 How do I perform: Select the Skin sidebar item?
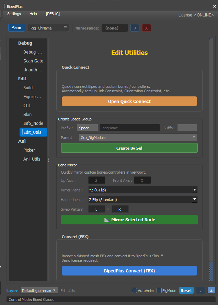27,114
